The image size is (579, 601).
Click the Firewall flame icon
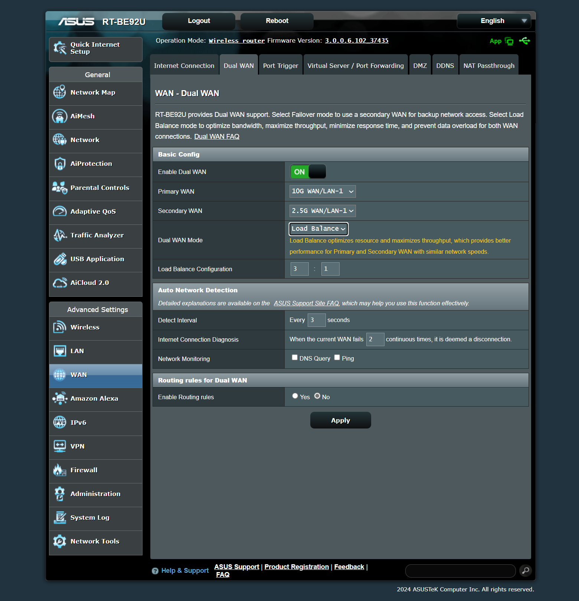coord(59,470)
